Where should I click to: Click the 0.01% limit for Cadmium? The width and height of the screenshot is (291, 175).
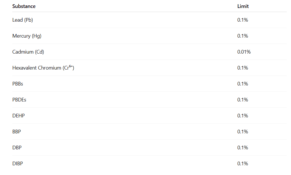point(244,52)
